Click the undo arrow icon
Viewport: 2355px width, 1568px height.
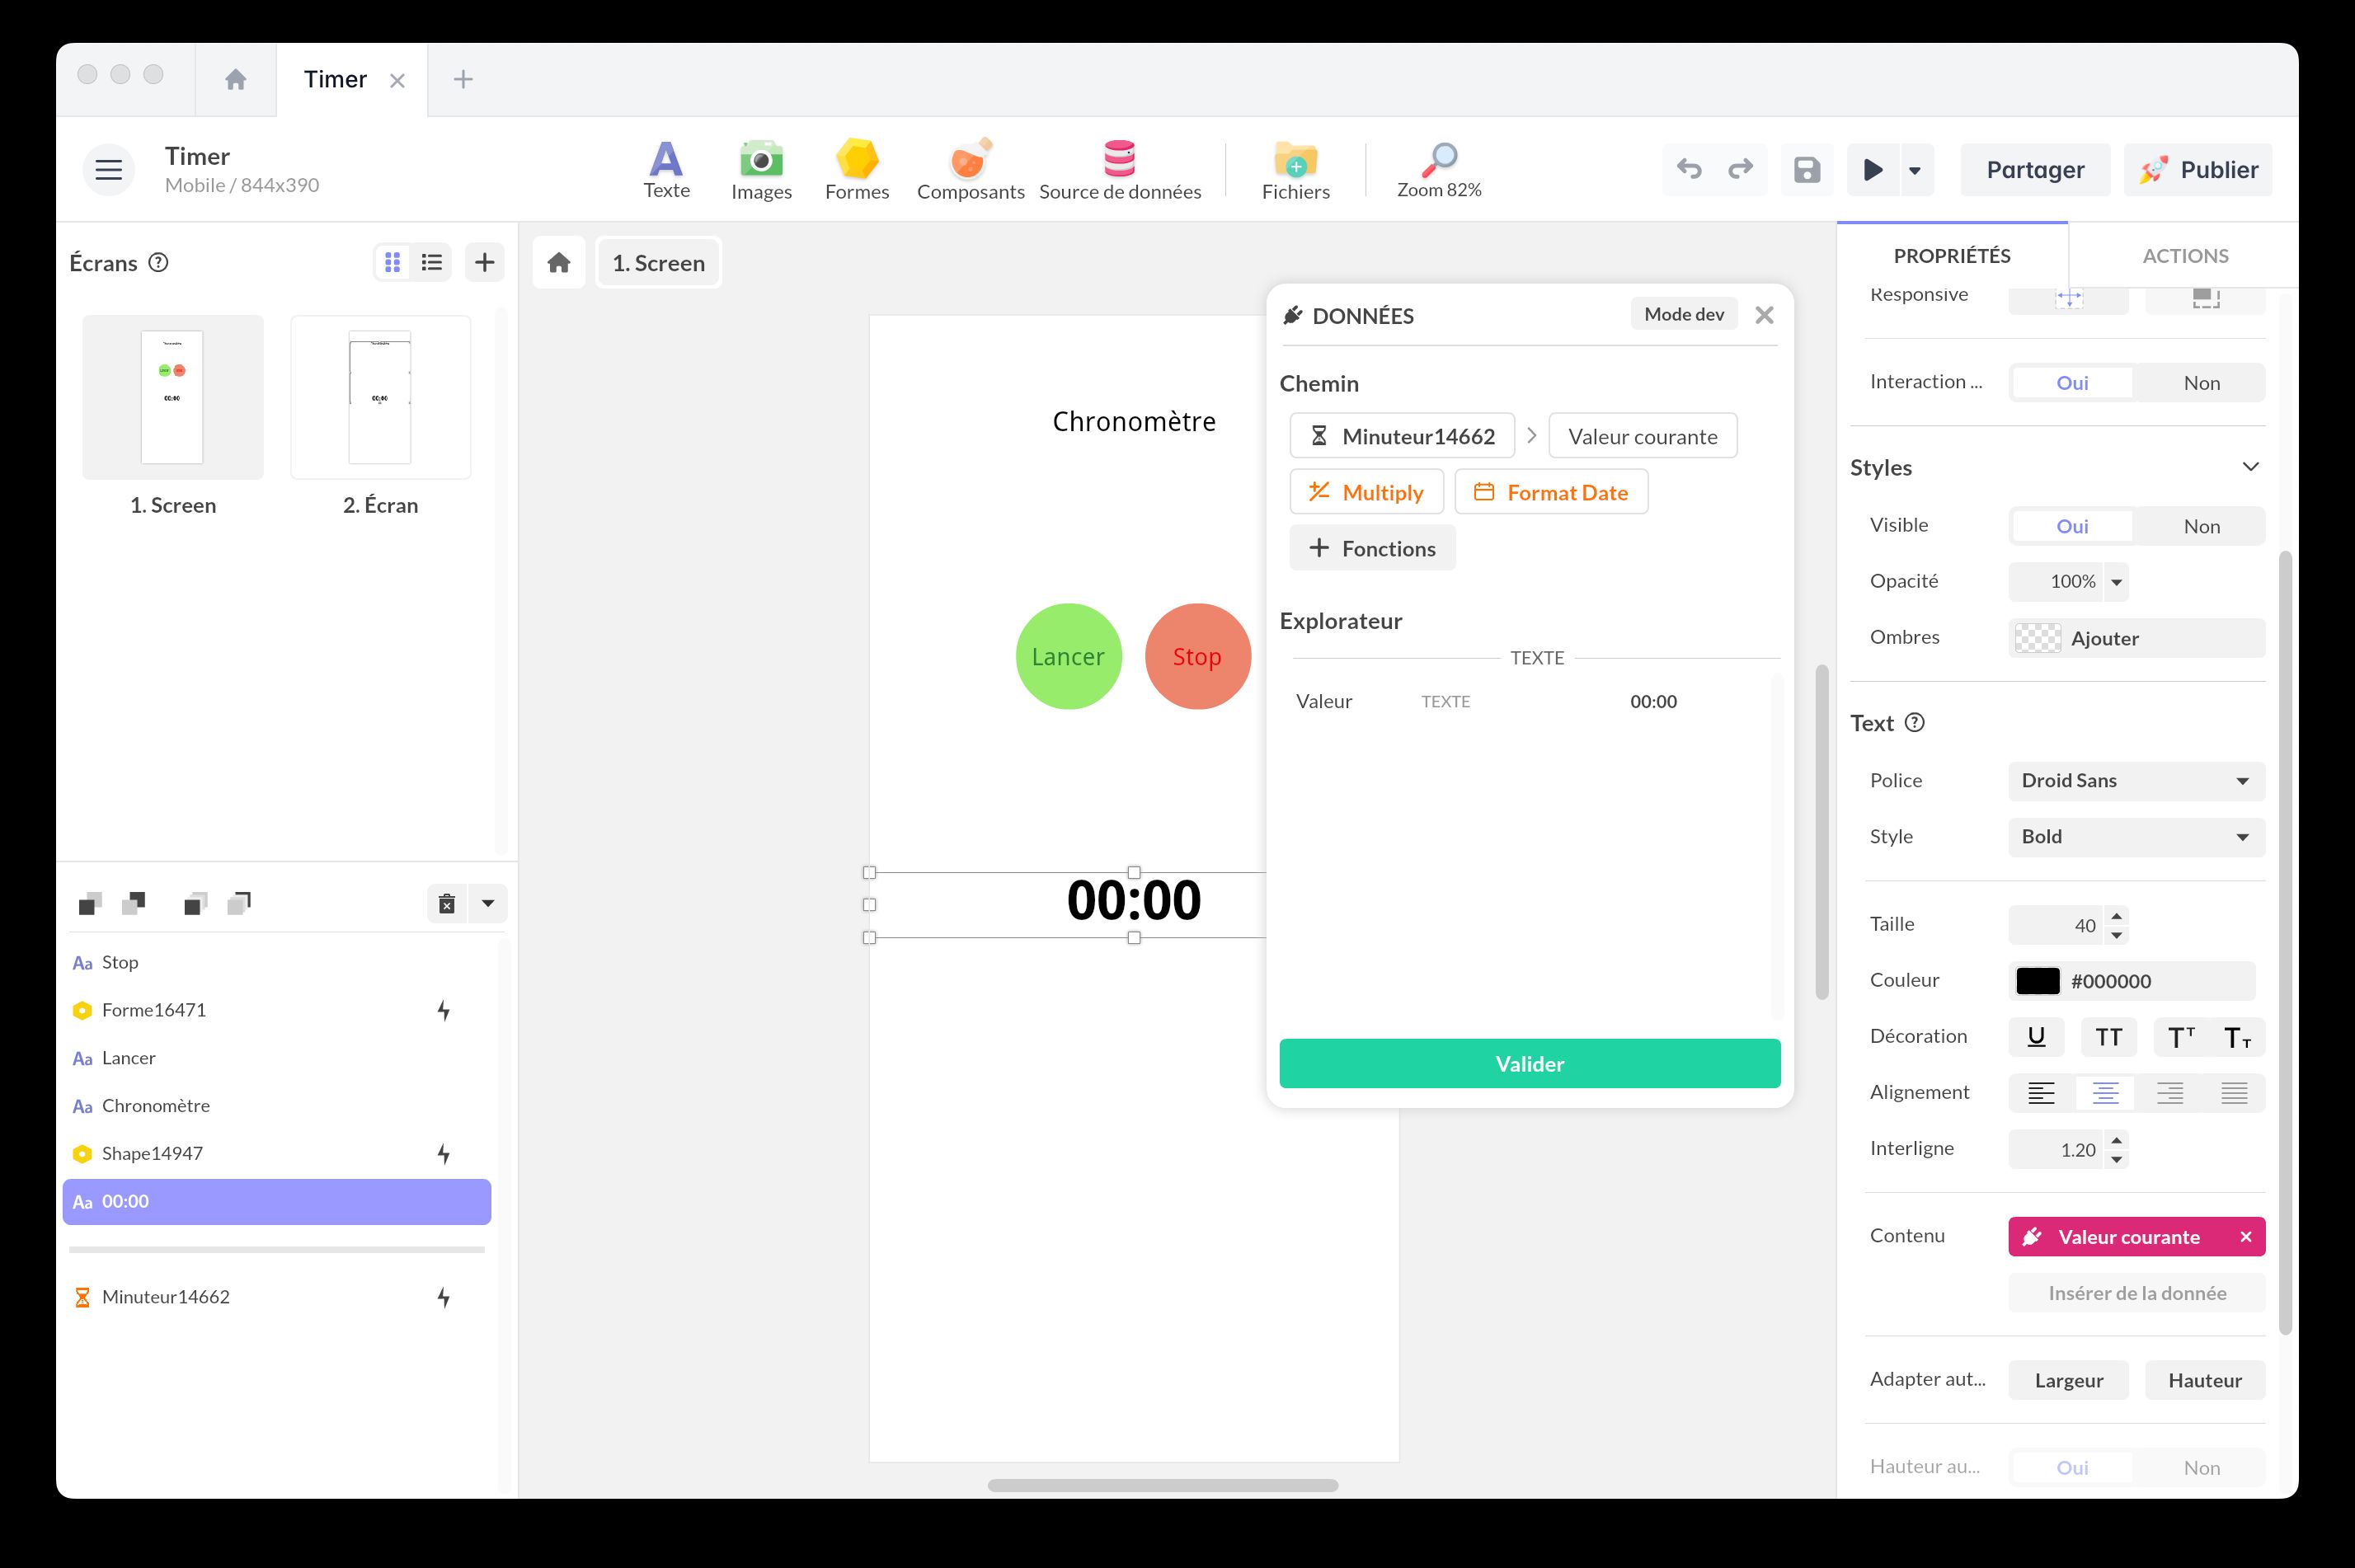point(1690,169)
